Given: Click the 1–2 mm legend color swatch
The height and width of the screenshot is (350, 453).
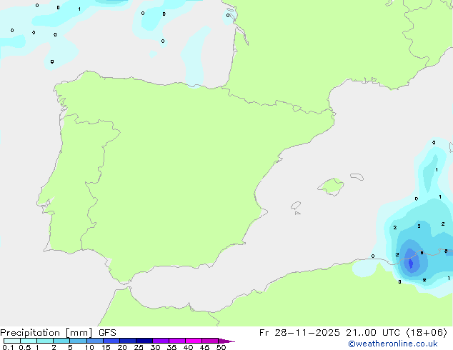Looking at the screenshot, I should (45, 341).
